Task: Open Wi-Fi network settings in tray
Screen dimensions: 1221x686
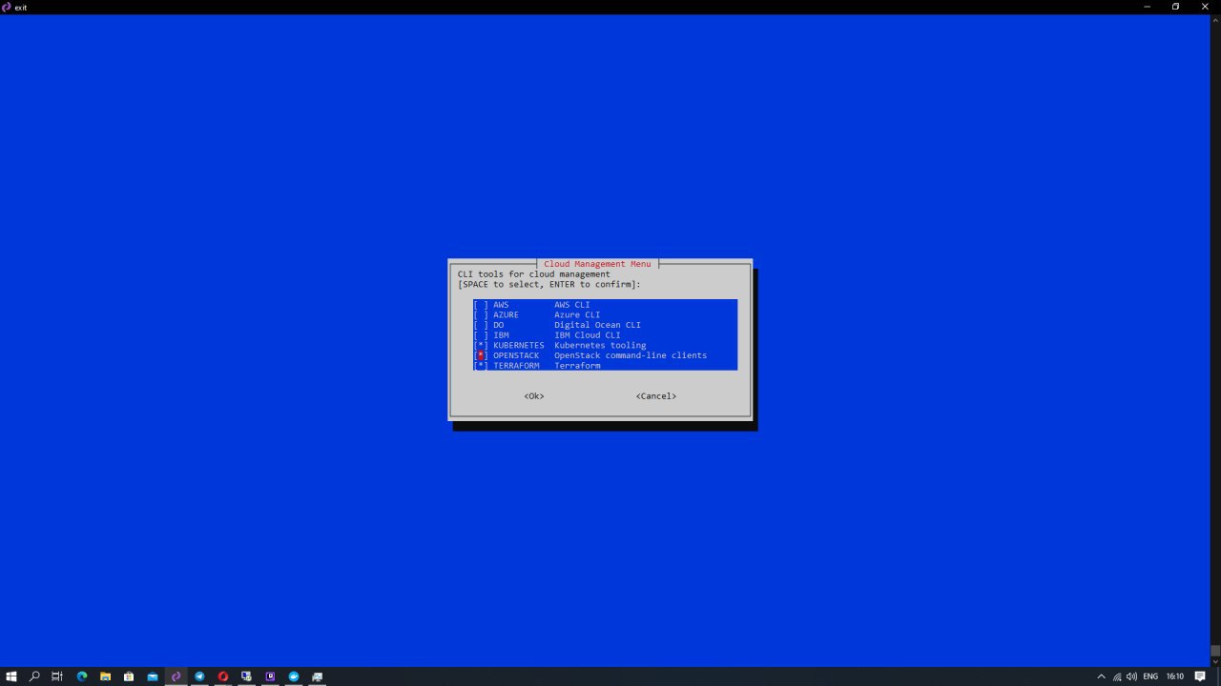Action: [x=1117, y=676]
